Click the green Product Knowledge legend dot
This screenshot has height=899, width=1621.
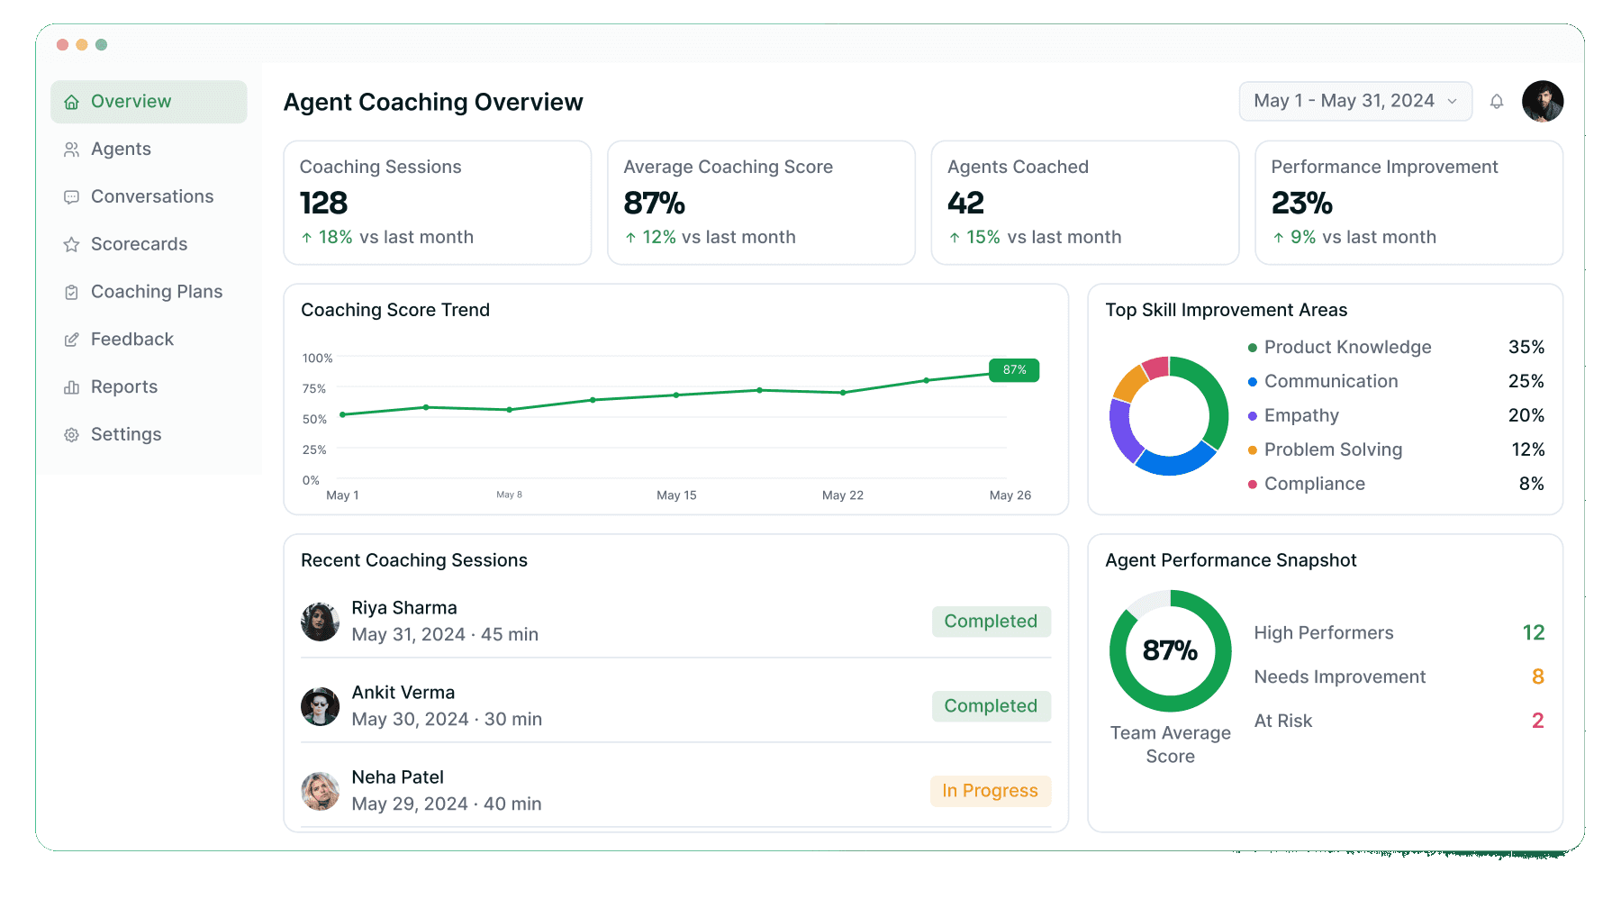[x=1252, y=348]
